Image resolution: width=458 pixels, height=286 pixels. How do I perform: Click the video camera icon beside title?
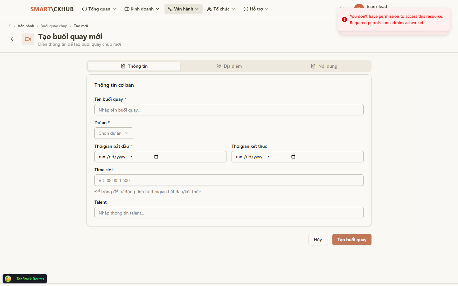28,39
